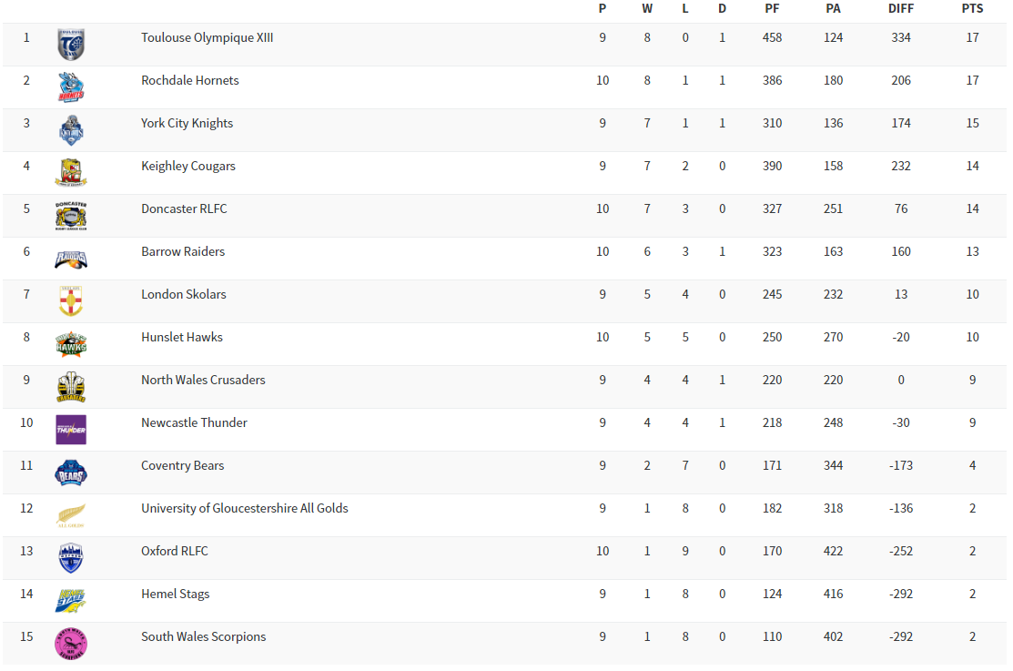Click the South Wales Scorpions pink badge
Screen dimensions: 1013x671
[x=70, y=643]
